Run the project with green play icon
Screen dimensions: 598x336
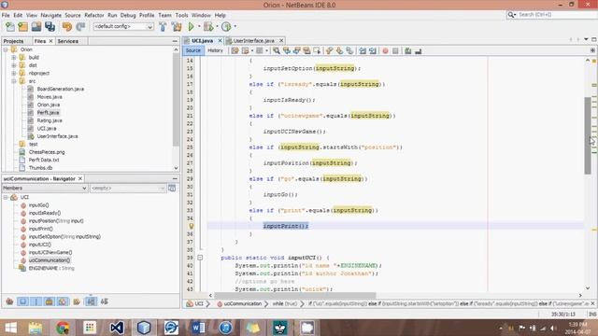(191, 27)
